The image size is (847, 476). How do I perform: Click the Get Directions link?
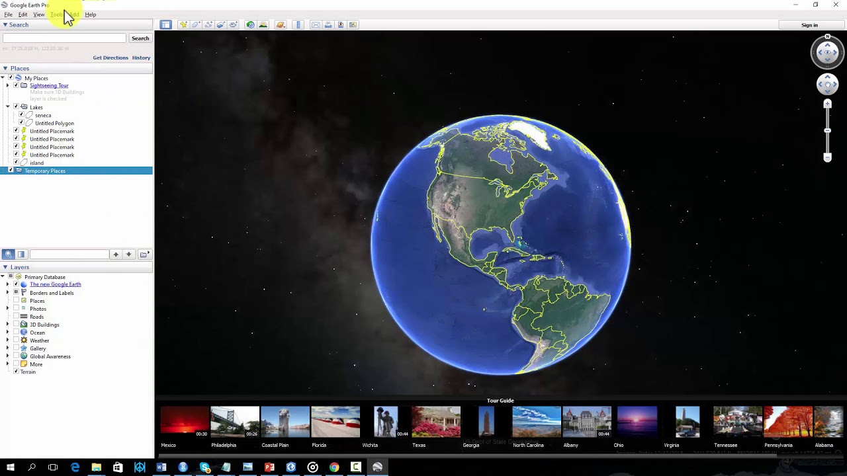[x=111, y=58]
